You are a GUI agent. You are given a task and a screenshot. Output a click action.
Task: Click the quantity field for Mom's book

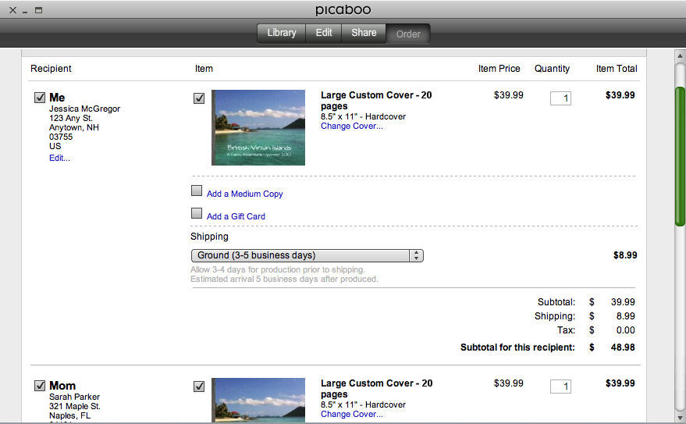(560, 387)
